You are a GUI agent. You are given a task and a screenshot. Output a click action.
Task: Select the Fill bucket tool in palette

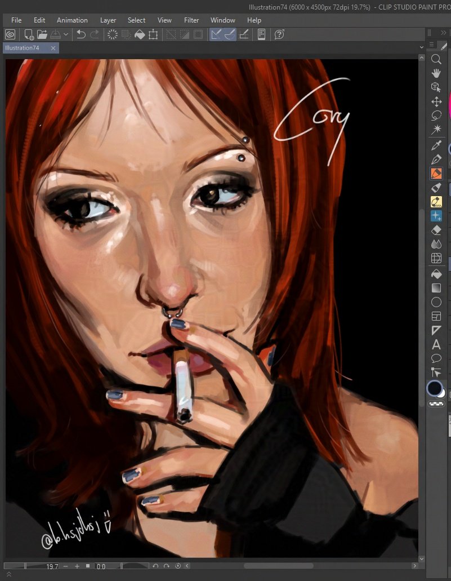coord(436,274)
